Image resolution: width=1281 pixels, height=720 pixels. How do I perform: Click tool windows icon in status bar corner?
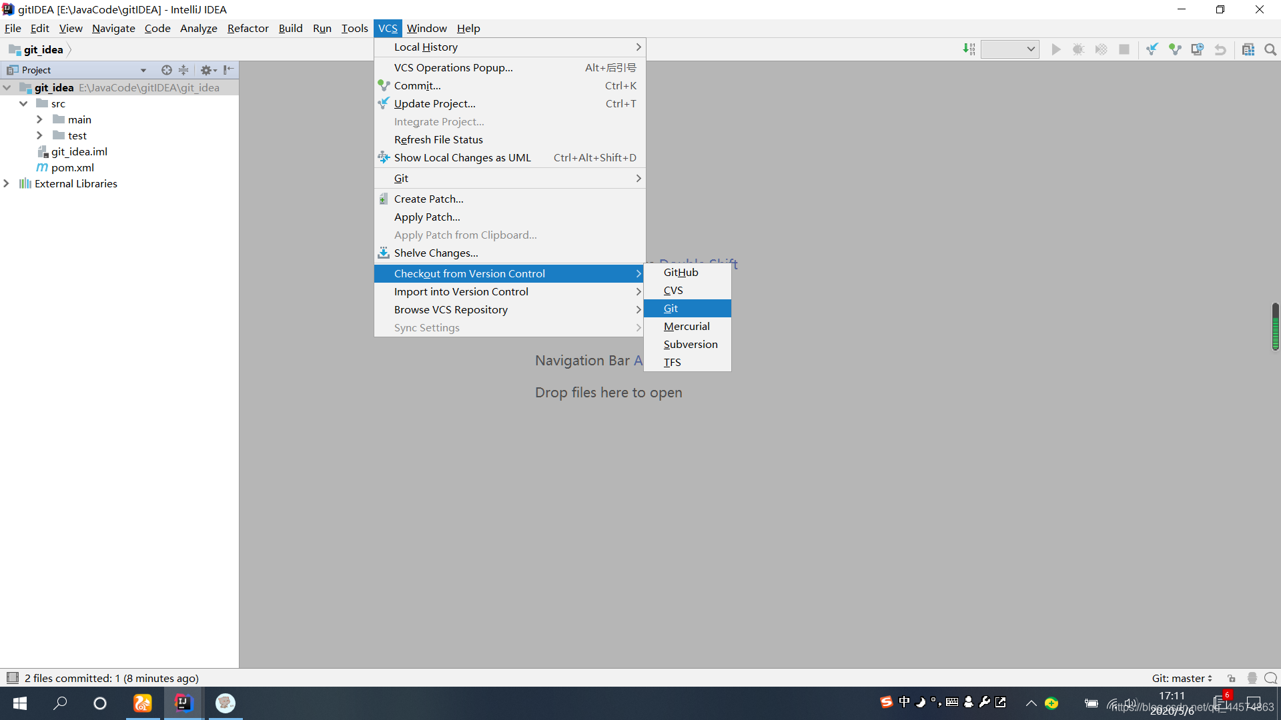coord(12,678)
